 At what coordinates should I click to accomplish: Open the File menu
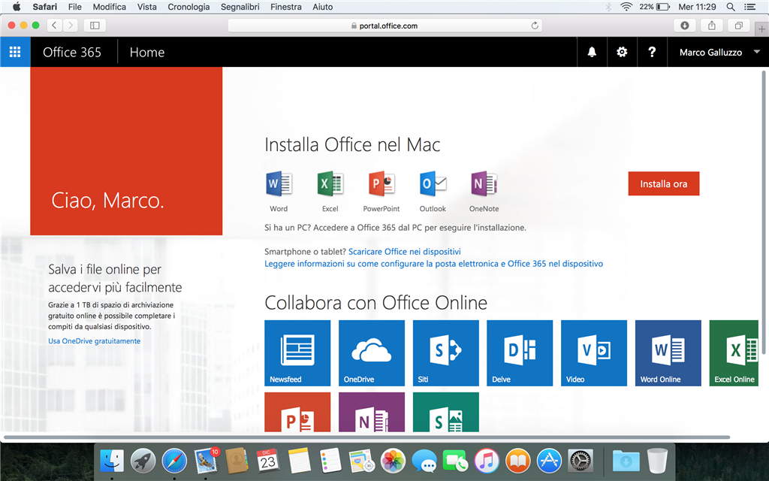(74, 7)
